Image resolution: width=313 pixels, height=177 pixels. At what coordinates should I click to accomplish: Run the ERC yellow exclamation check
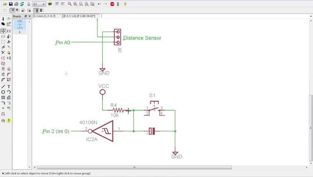click(9, 121)
